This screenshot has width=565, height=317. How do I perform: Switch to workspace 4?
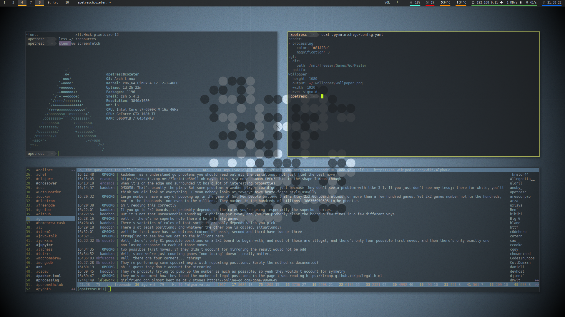(22, 2)
